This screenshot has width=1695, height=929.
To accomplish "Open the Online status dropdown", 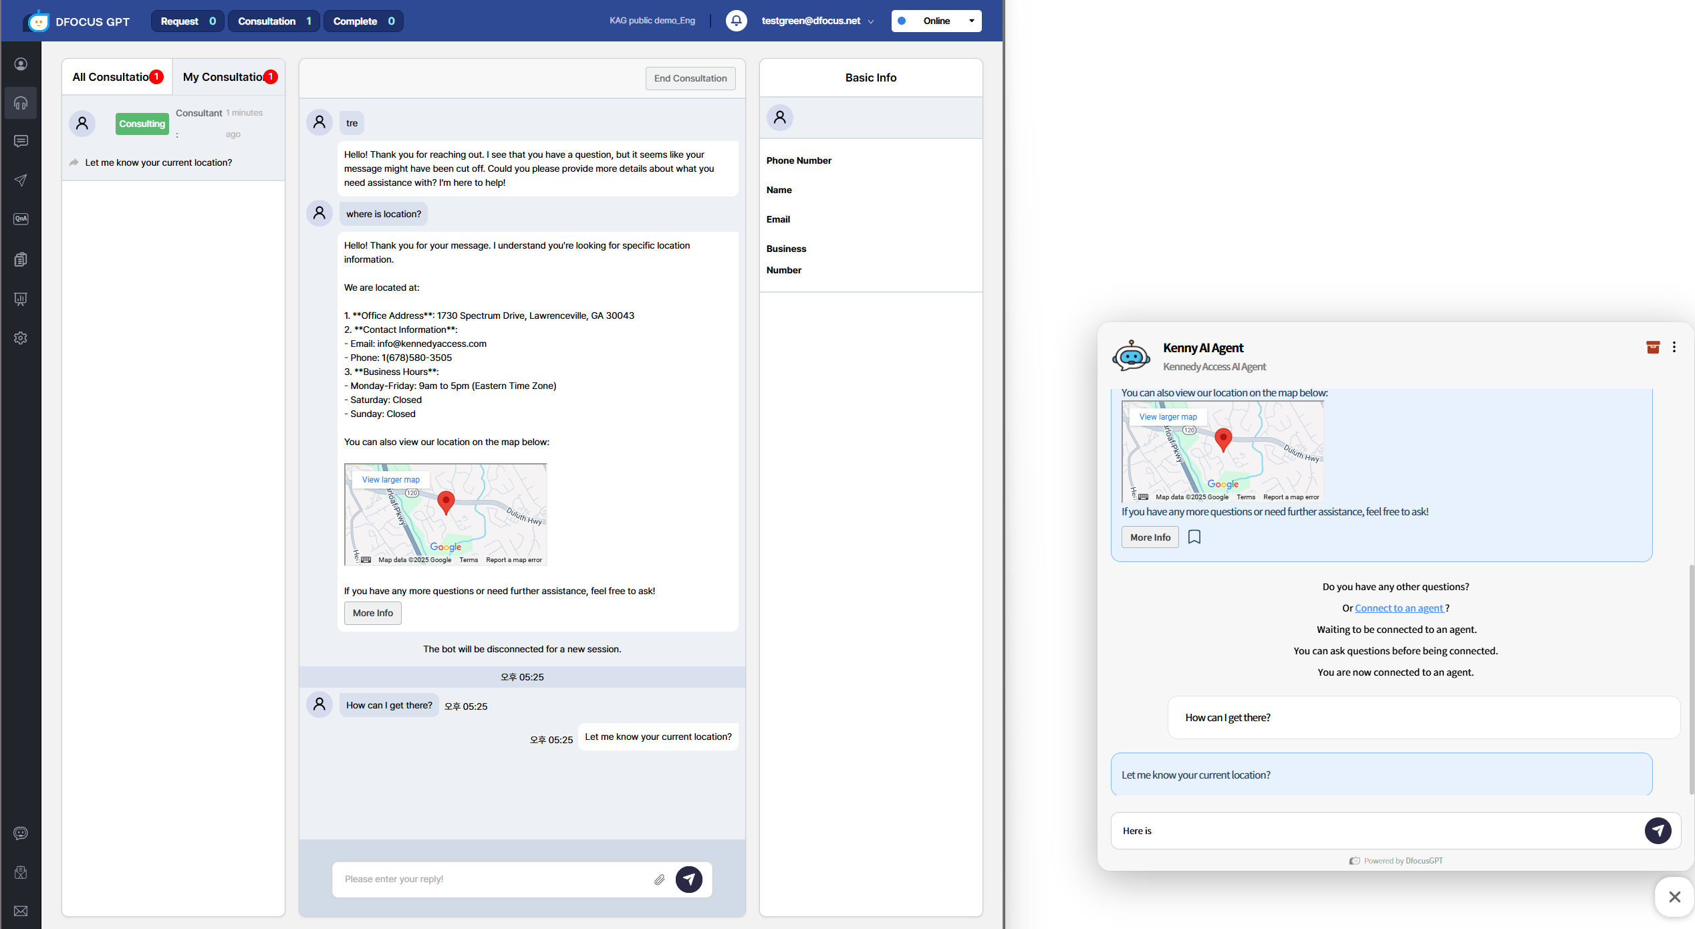I will pyautogui.click(x=936, y=21).
